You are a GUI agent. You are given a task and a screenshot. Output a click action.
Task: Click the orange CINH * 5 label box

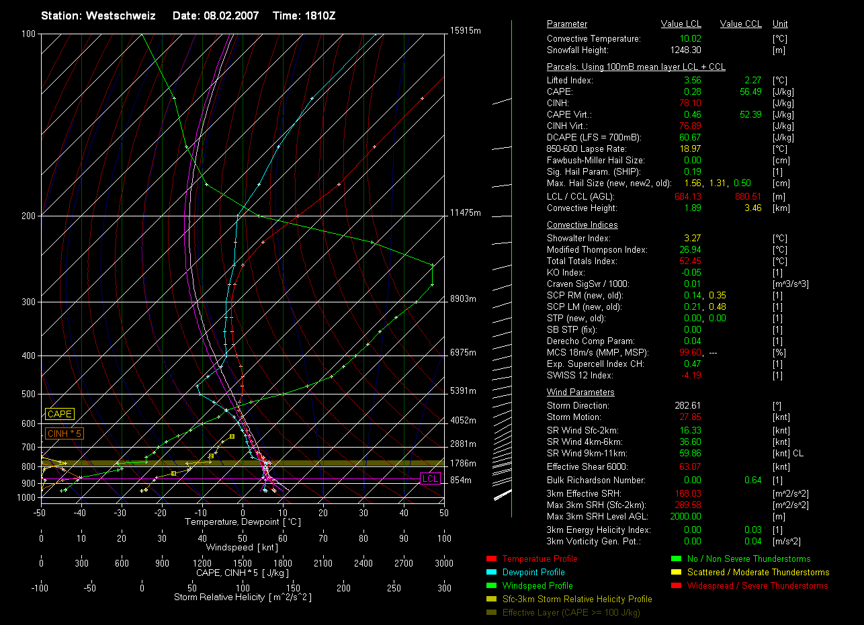click(64, 434)
